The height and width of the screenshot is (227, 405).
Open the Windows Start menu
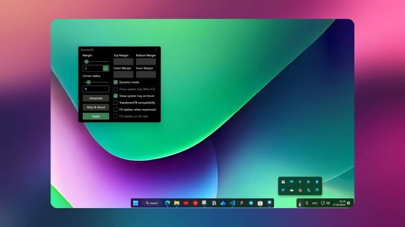tap(135, 203)
